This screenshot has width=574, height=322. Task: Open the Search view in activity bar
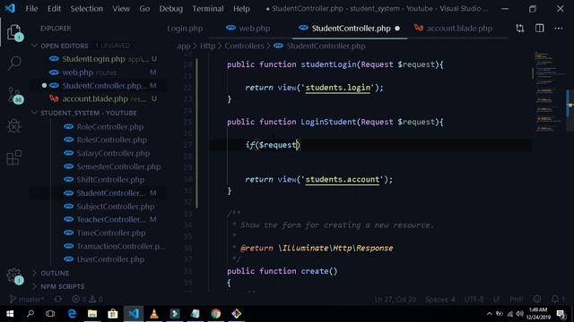(14, 64)
